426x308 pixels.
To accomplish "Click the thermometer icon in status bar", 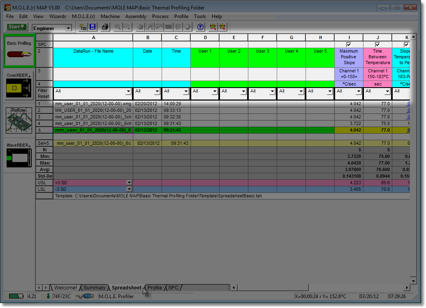I will pos(48,296).
